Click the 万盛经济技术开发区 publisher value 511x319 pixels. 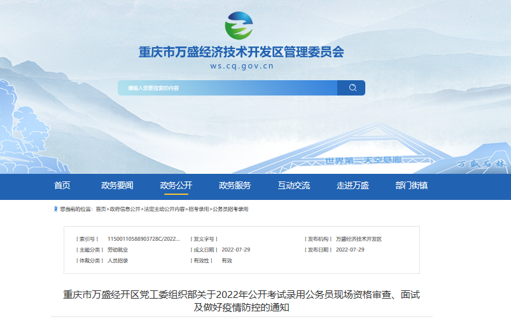pos(359,239)
